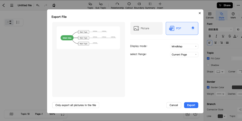Image resolution: width=242 pixels, height=121 pixels.
Task: Switch to the Canvas tab
Action: (210, 16)
